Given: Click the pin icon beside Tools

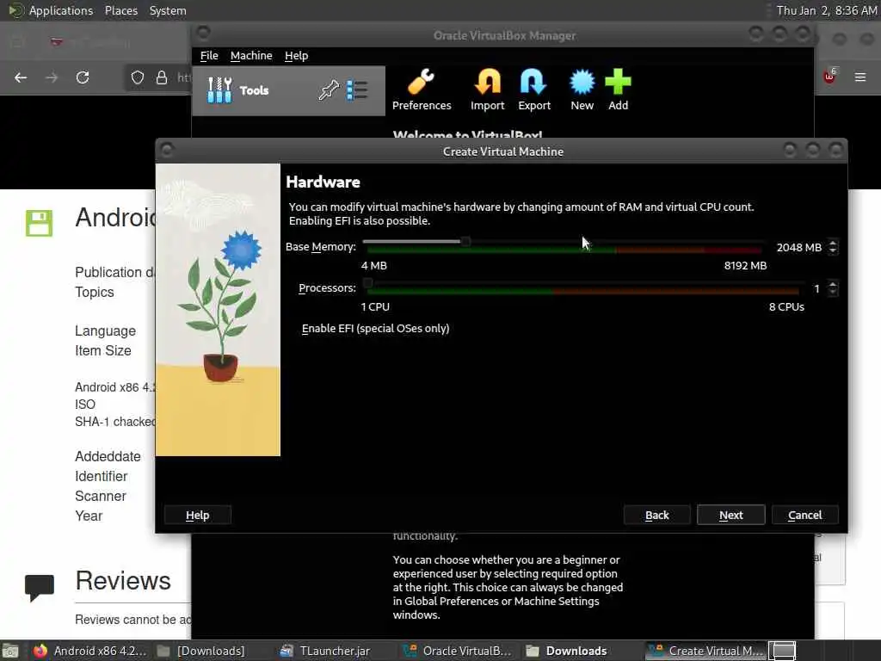Looking at the screenshot, I should point(329,90).
